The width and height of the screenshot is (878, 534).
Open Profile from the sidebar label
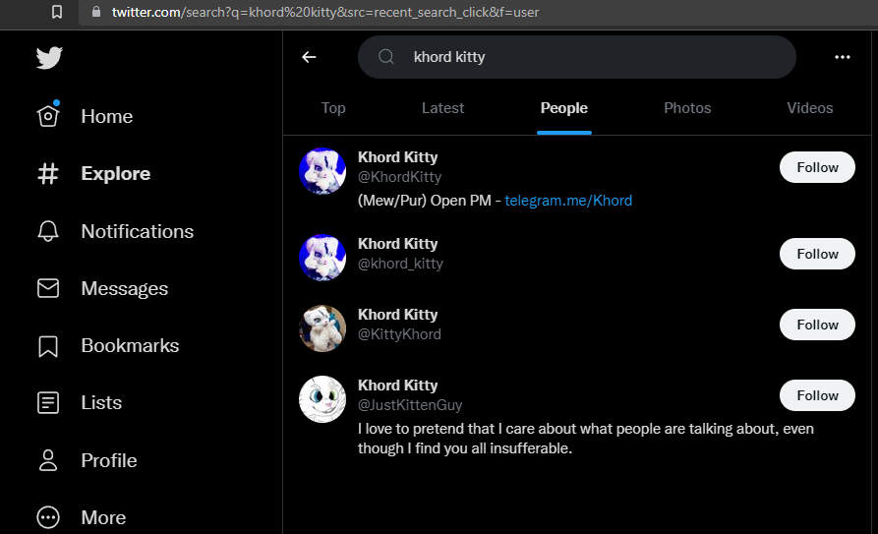pos(109,460)
